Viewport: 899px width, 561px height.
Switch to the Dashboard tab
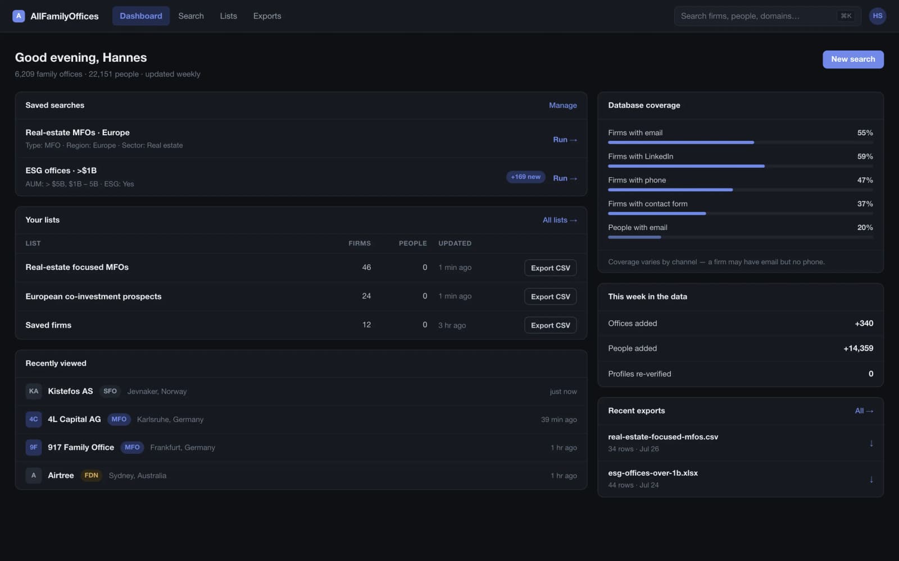(x=141, y=16)
